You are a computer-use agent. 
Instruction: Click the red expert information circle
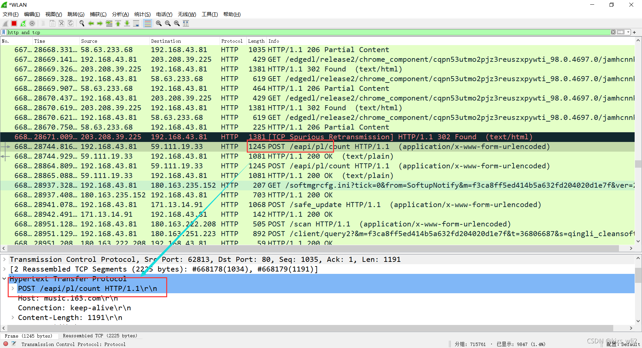point(6,344)
